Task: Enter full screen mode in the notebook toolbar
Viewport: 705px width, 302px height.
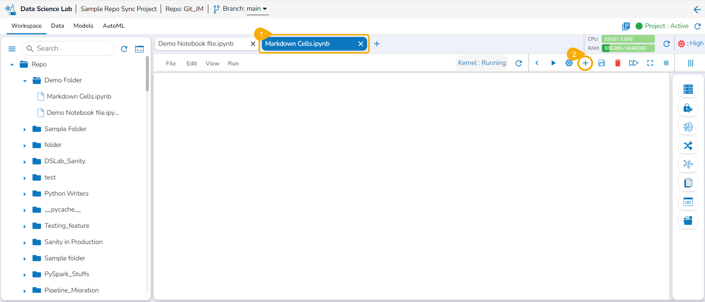Action: 650,63
